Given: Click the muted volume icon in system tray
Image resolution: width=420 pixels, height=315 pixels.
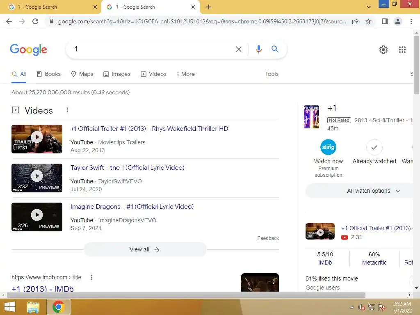Looking at the screenshot, I should click(x=361, y=308).
